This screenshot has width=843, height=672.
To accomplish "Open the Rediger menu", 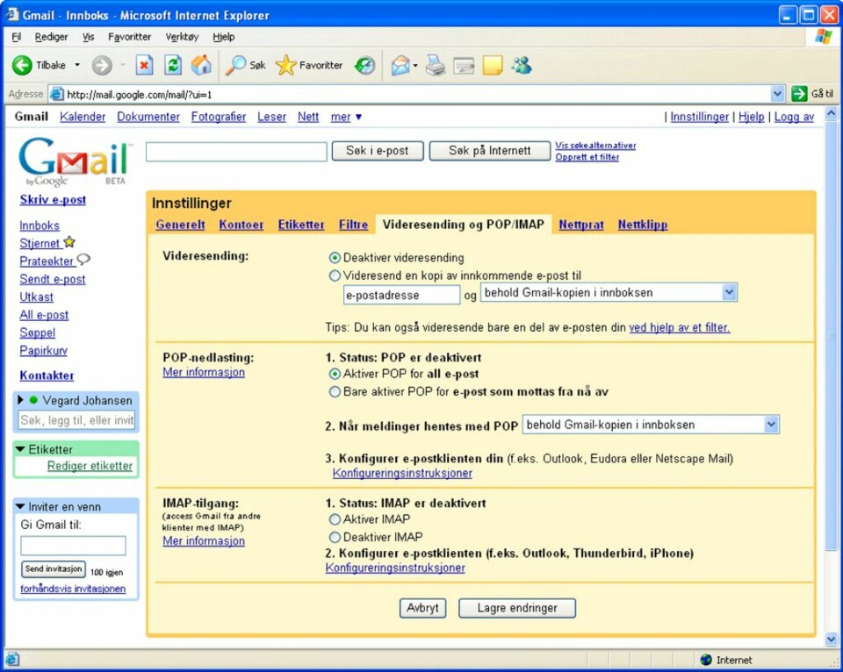I will coord(51,37).
